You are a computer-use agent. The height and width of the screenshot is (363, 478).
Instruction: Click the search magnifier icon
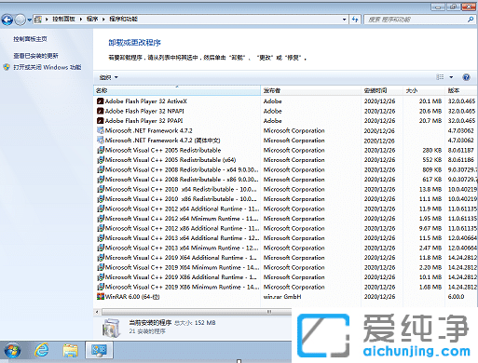471,20
